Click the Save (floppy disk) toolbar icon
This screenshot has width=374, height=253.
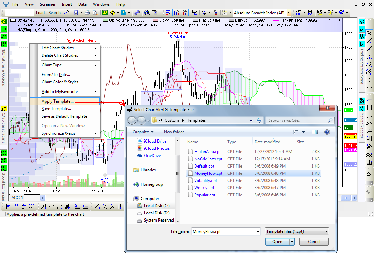(x=76, y=13)
